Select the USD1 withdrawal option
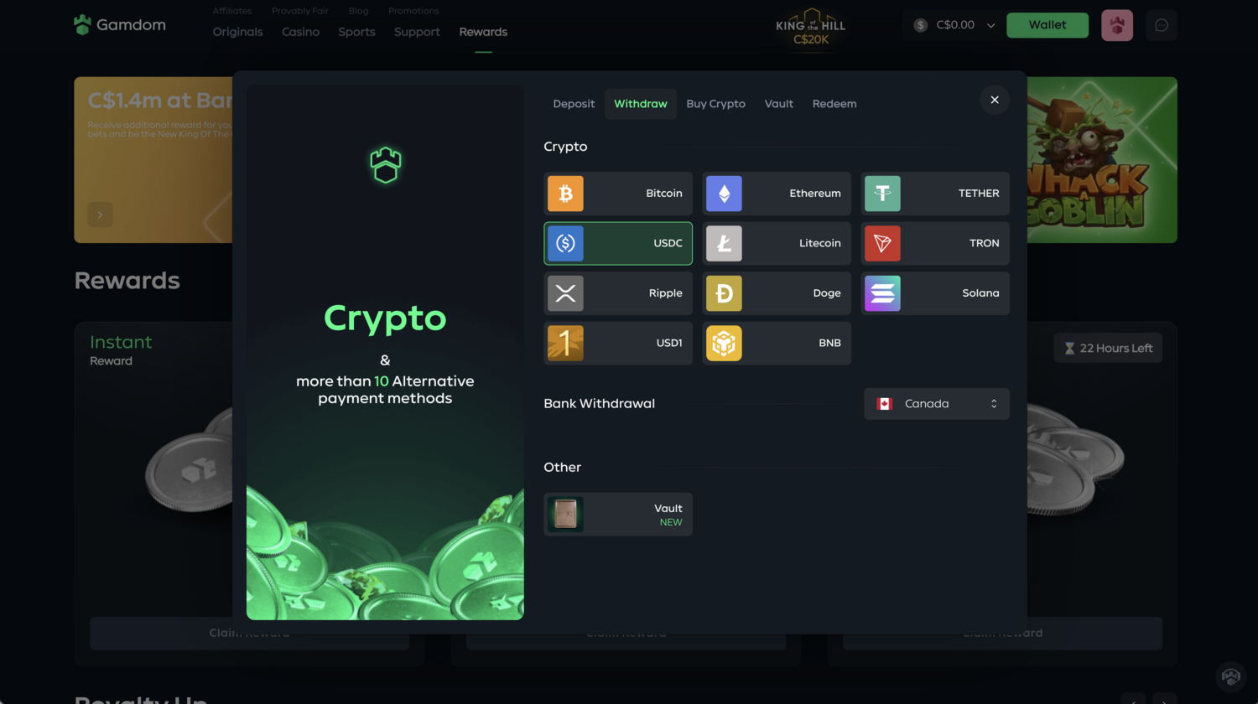 [618, 343]
